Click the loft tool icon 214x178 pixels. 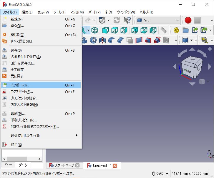(148, 40)
